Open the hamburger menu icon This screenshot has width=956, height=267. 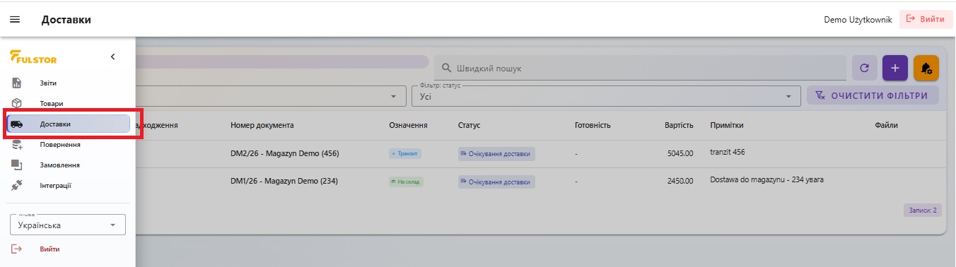[x=15, y=20]
